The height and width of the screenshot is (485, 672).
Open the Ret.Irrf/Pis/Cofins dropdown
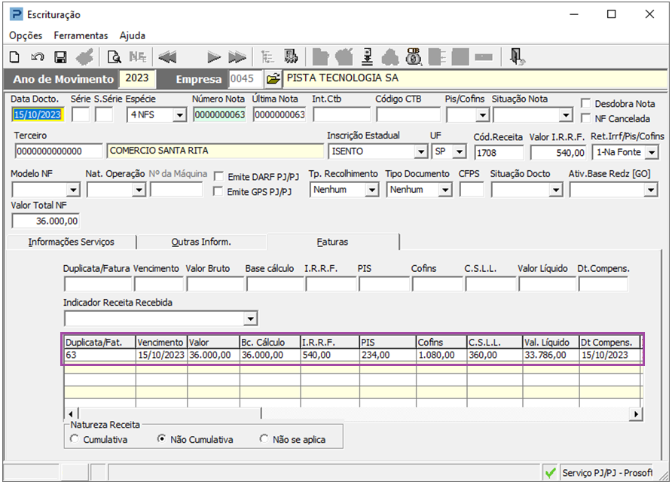[x=651, y=153]
